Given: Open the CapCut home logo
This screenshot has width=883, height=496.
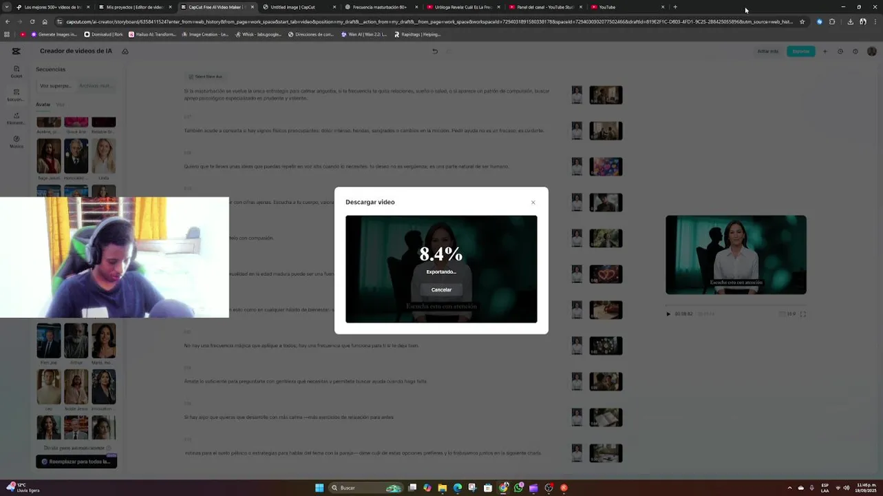Looking at the screenshot, I should click(x=17, y=51).
